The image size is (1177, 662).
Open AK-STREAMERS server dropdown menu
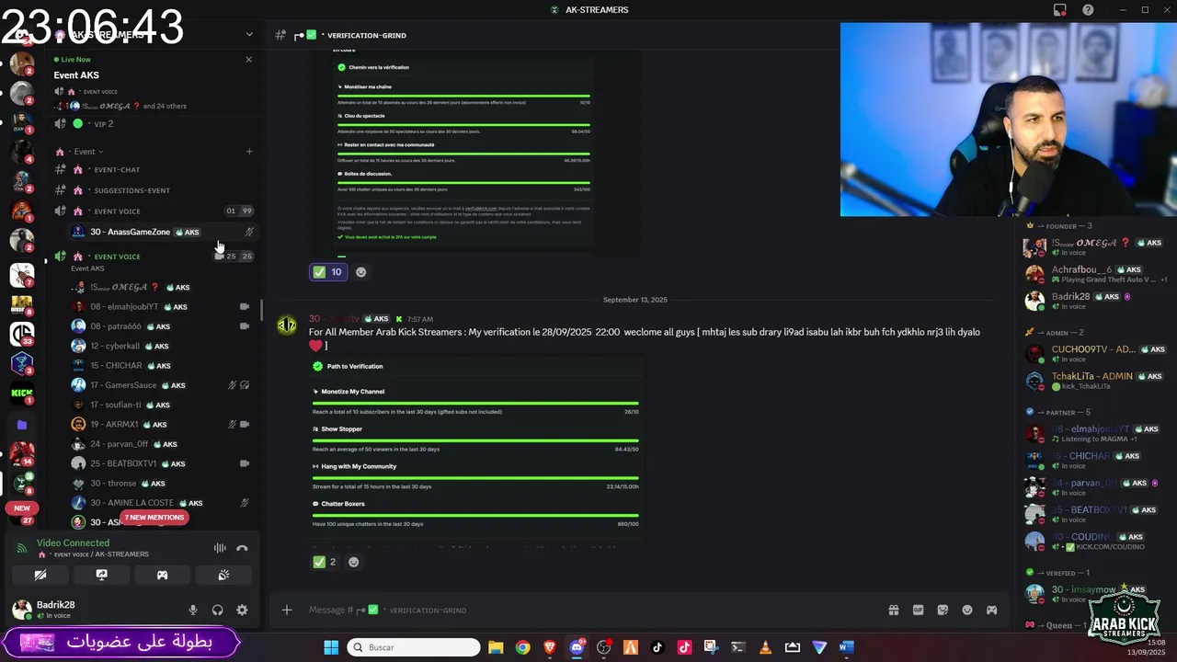click(x=248, y=35)
